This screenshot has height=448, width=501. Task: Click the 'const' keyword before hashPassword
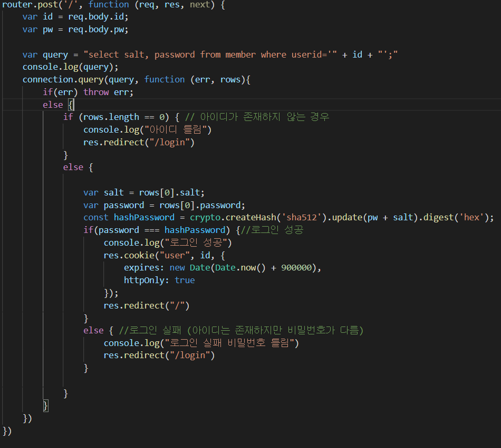tap(96, 217)
